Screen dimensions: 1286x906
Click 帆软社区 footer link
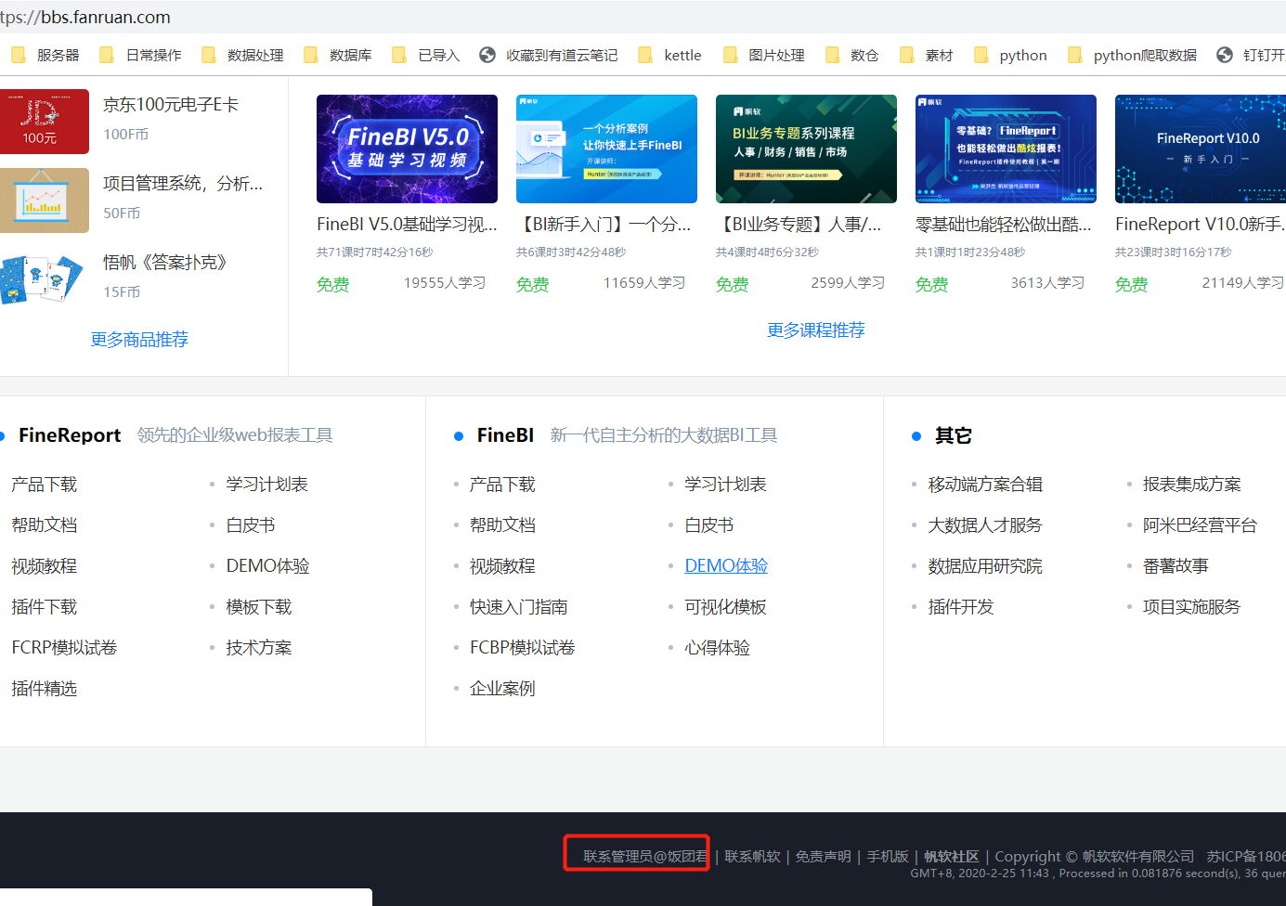click(952, 857)
